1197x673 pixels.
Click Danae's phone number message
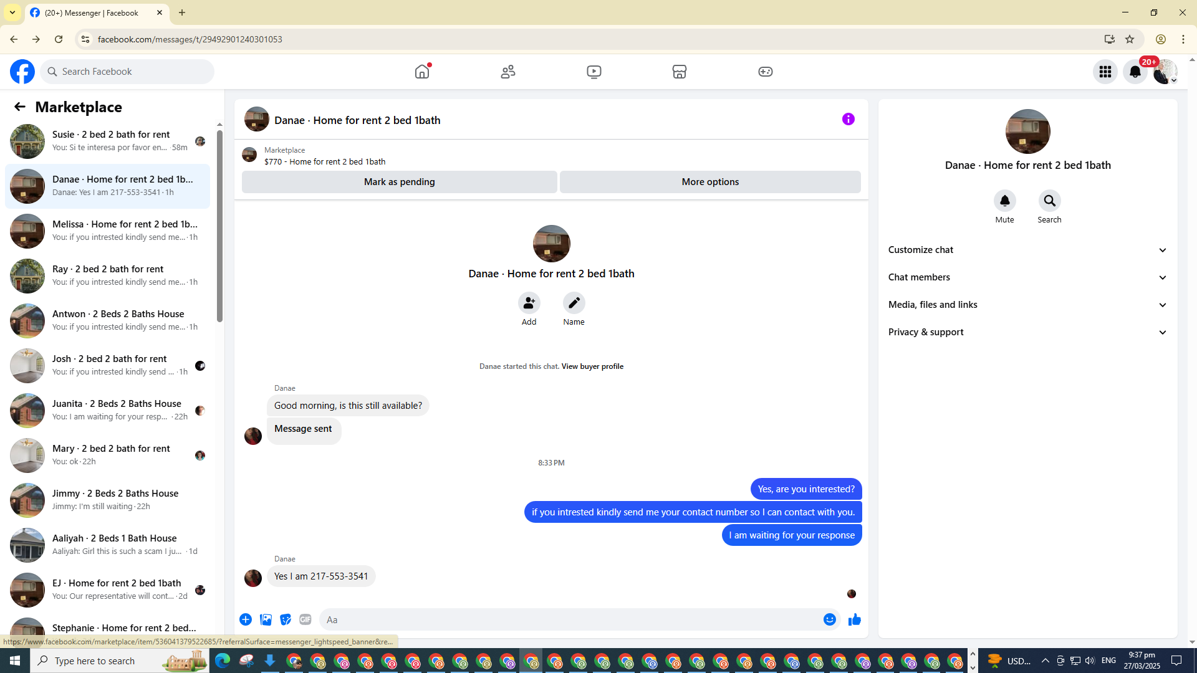coord(321,576)
